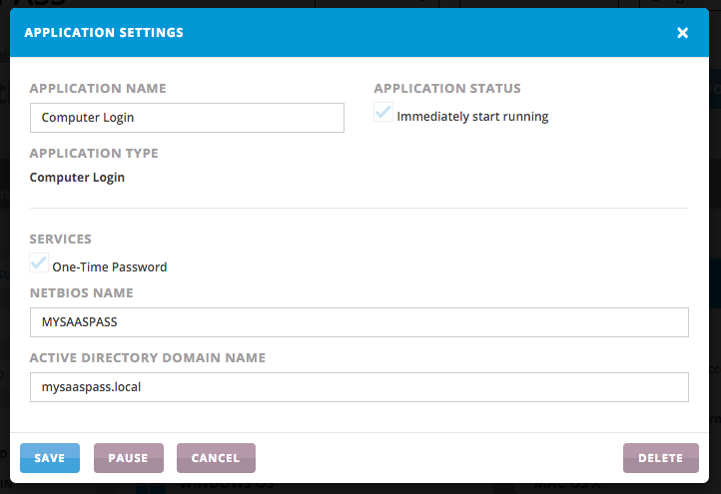Delete the Computer Login application
721x494 pixels.
point(660,458)
